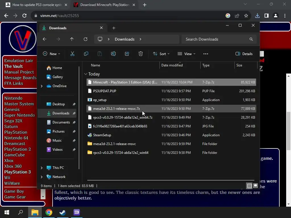Screen dimensions: 291x218
Task: Expand Network in navigation pane
Action: (41, 177)
